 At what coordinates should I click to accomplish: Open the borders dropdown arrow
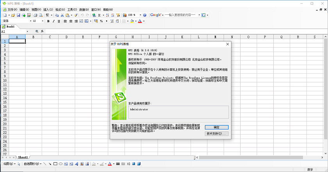pyautogui.click(x=128, y=21)
